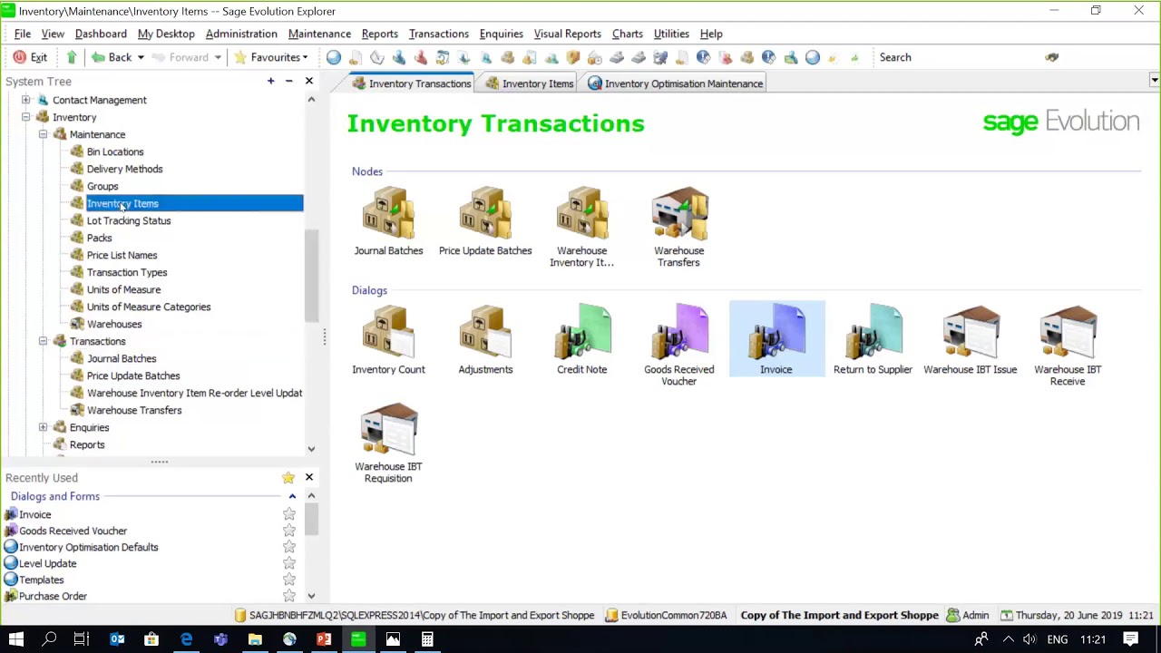
Task: Click the blue globe toolbar icon after Favourites
Action: 334,57
